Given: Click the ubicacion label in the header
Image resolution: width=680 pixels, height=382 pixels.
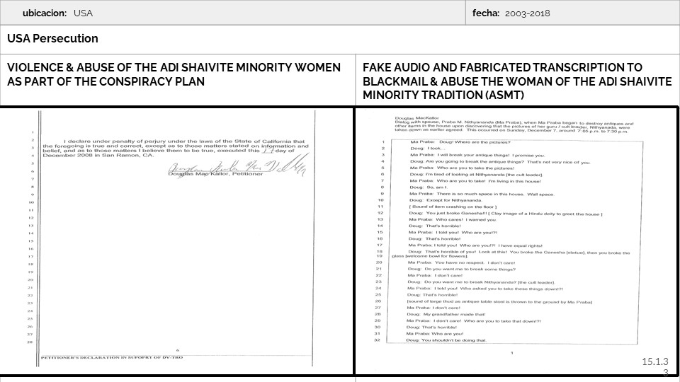Looking at the screenshot, I should click(45, 13).
